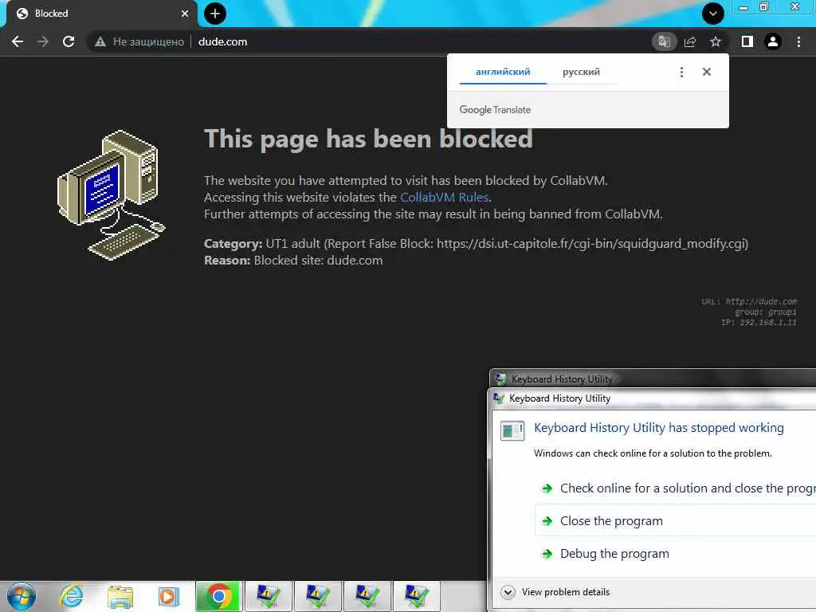Click the not-secure warning triangle icon
The width and height of the screenshot is (816, 612).
click(x=100, y=41)
